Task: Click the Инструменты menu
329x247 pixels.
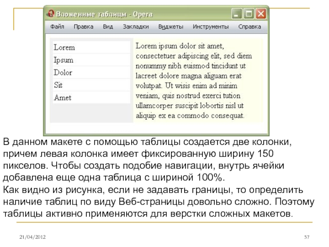Action: [x=211, y=27]
